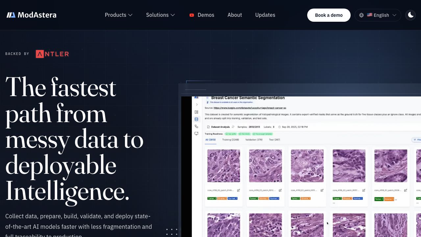Click the Sep 29, 2025, 02:18 PM timestamp
This screenshot has width=421, height=237.
click(295, 127)
